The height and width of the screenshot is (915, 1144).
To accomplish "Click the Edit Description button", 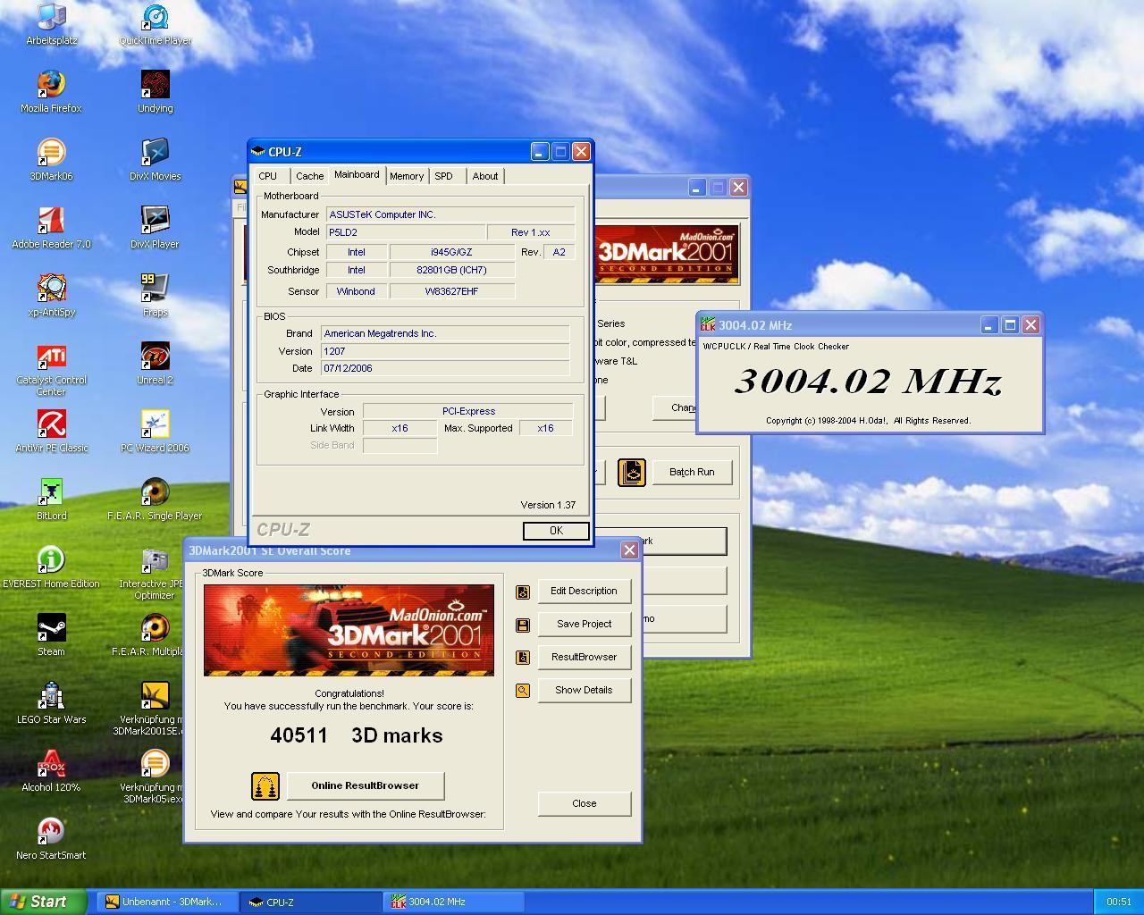I will click(584, 591).
